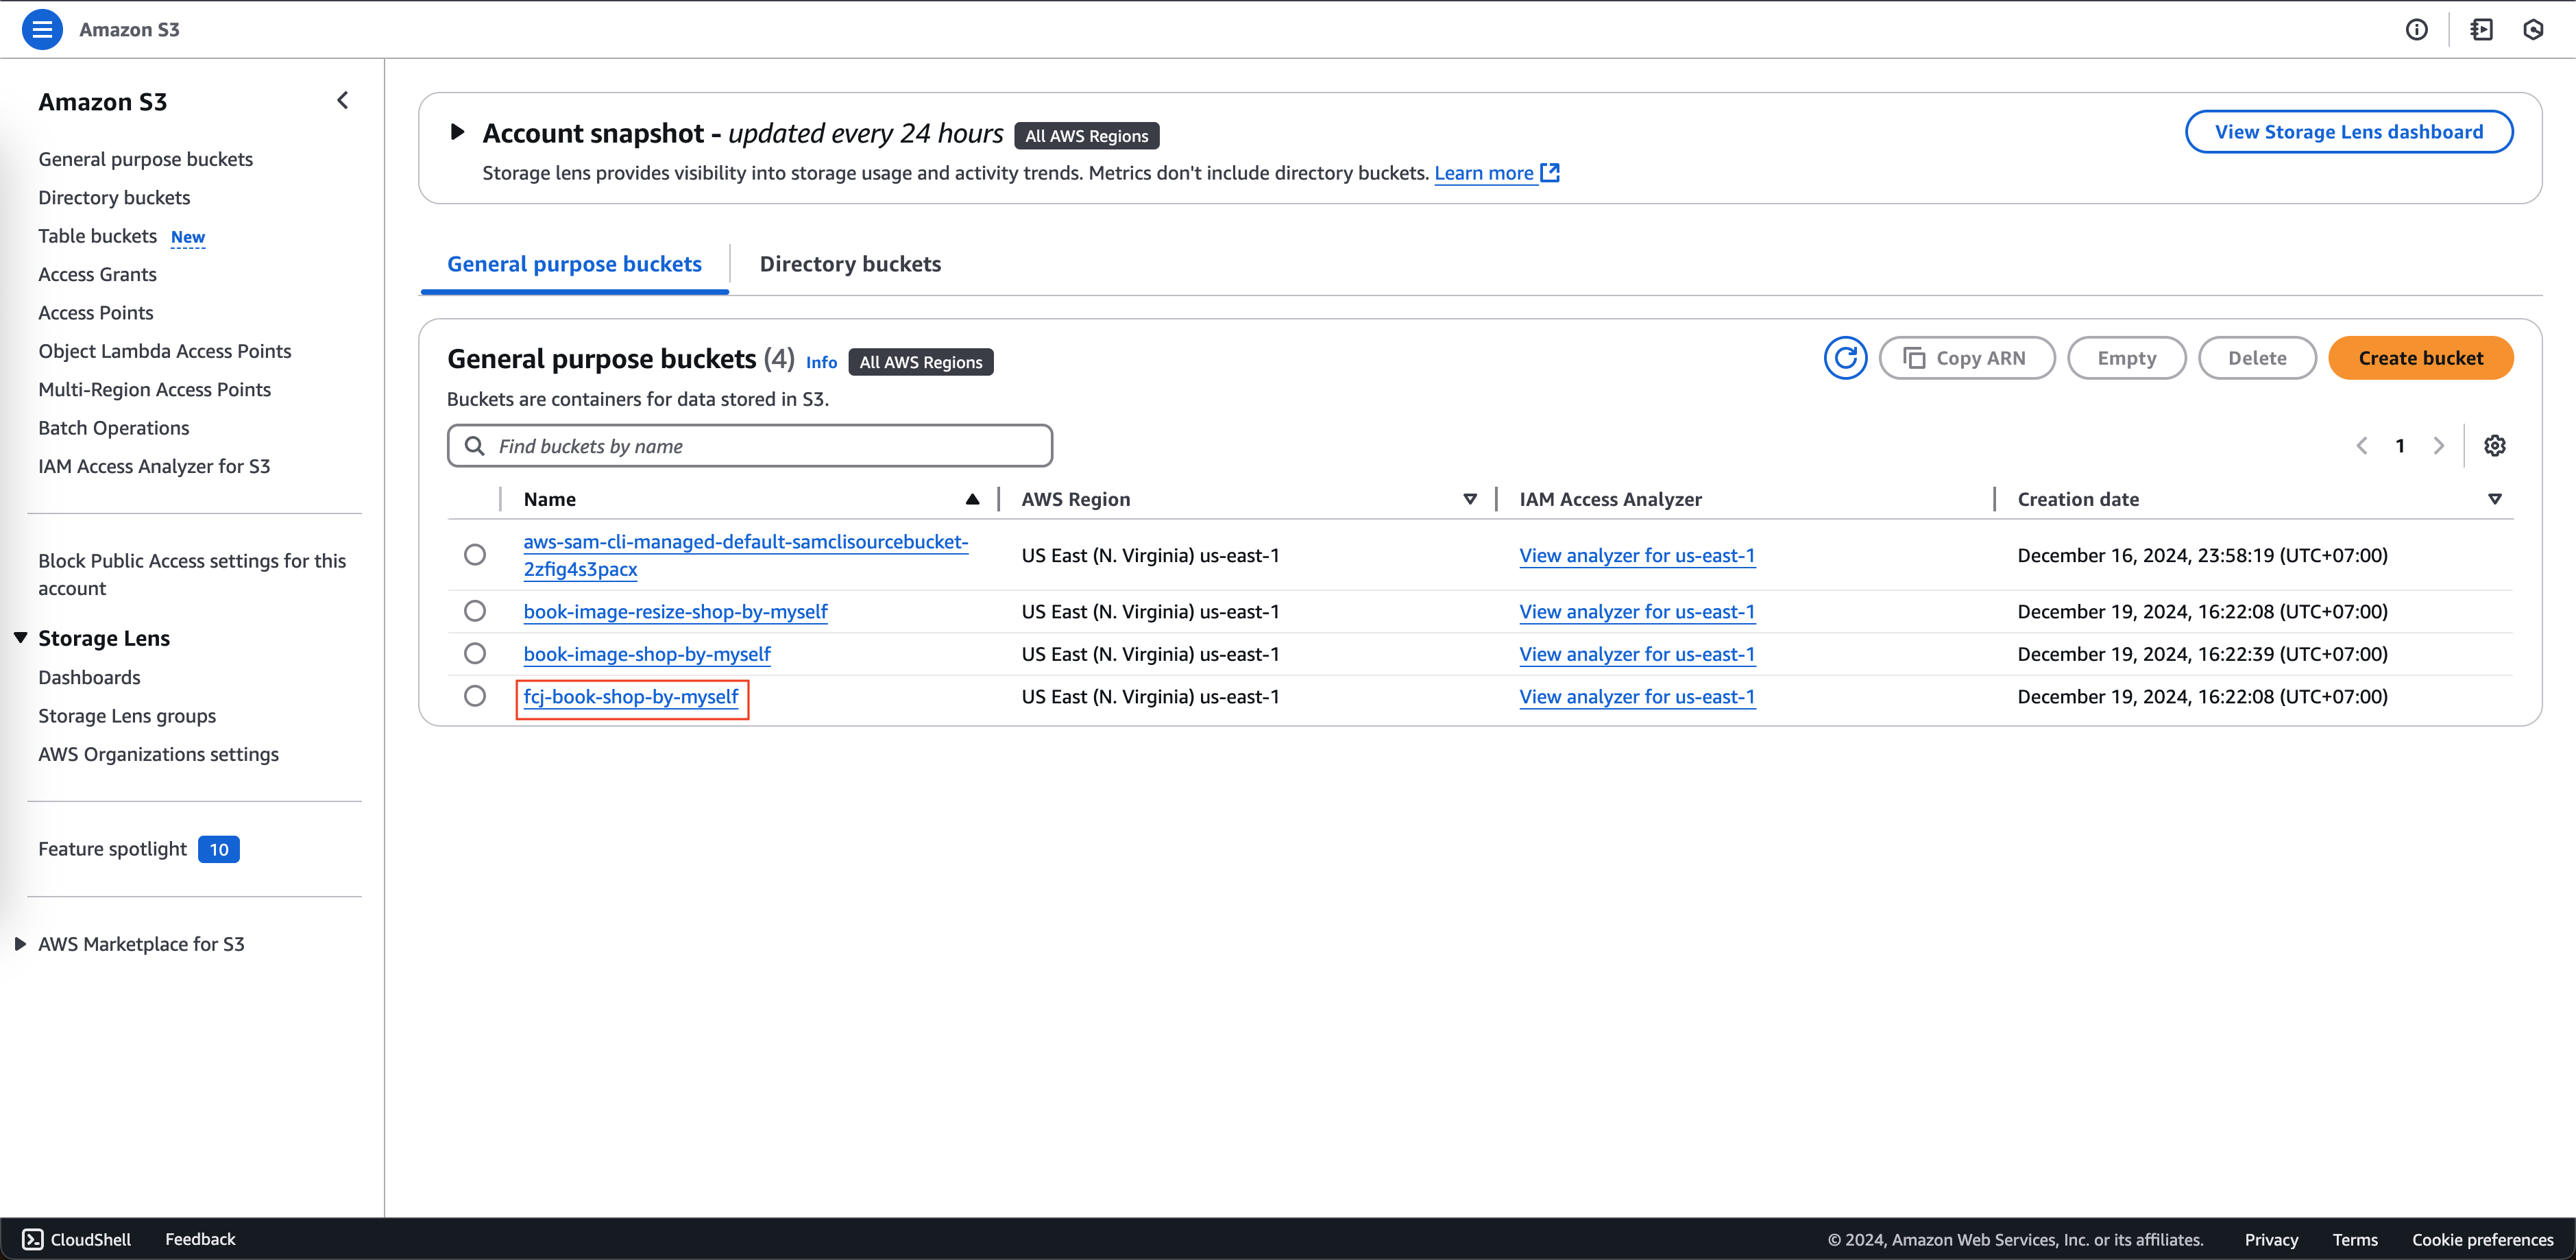
Task: Open aws-sam-cli-managed-default-samclisourcebucket bucket
Action: click(745, 555)
